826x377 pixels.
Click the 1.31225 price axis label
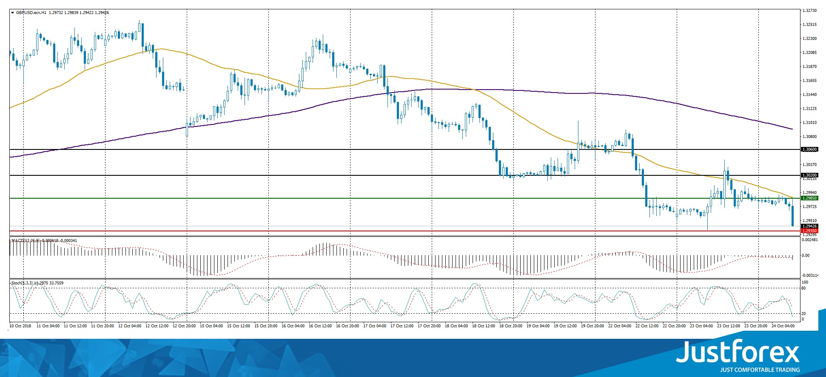pos(809,109)
